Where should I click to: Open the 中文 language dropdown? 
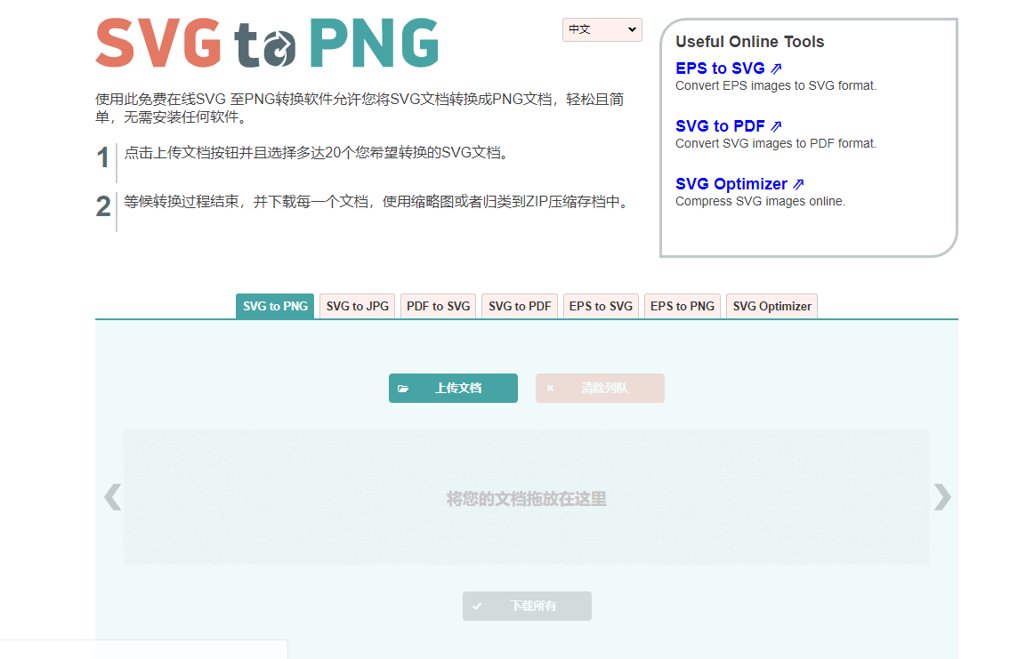(602, 29)
